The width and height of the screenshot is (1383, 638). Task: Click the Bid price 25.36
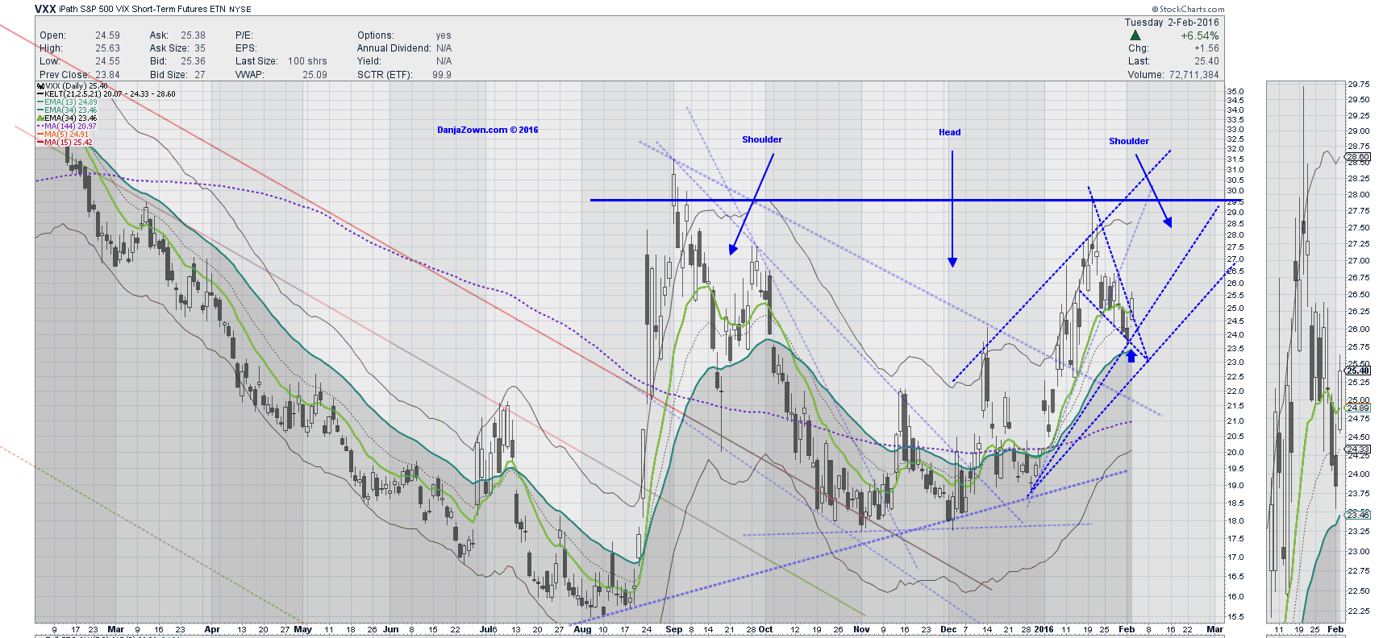tap(193, 61)
